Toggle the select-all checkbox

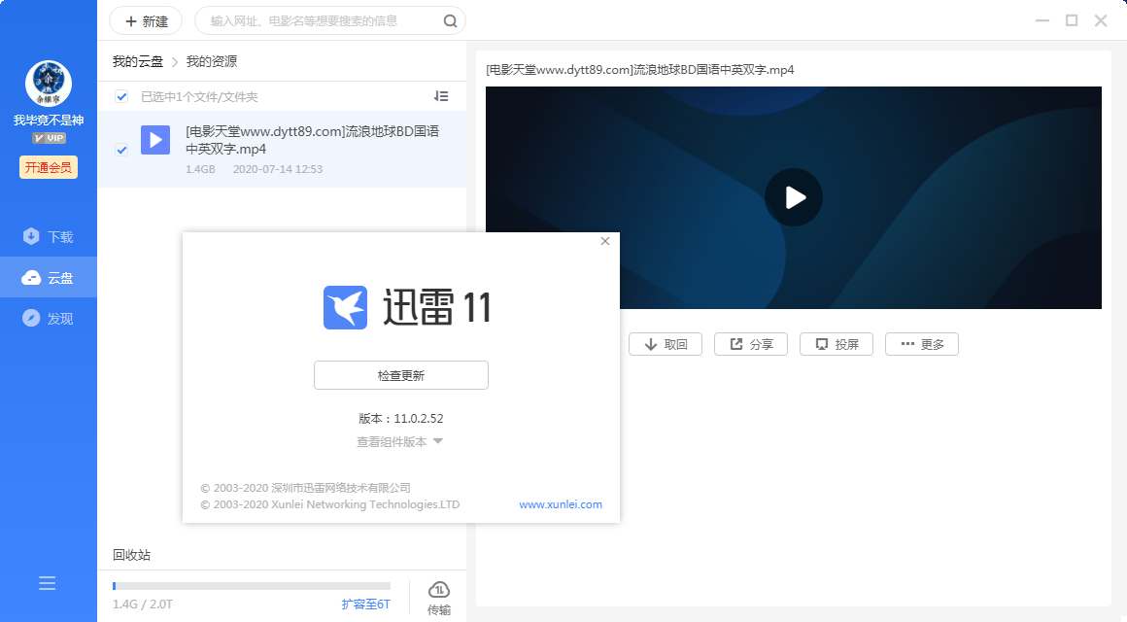pyautogui.click(x=121, y=96)
